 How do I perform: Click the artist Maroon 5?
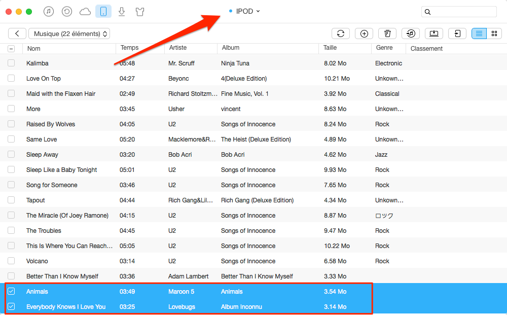coord(182,291)
